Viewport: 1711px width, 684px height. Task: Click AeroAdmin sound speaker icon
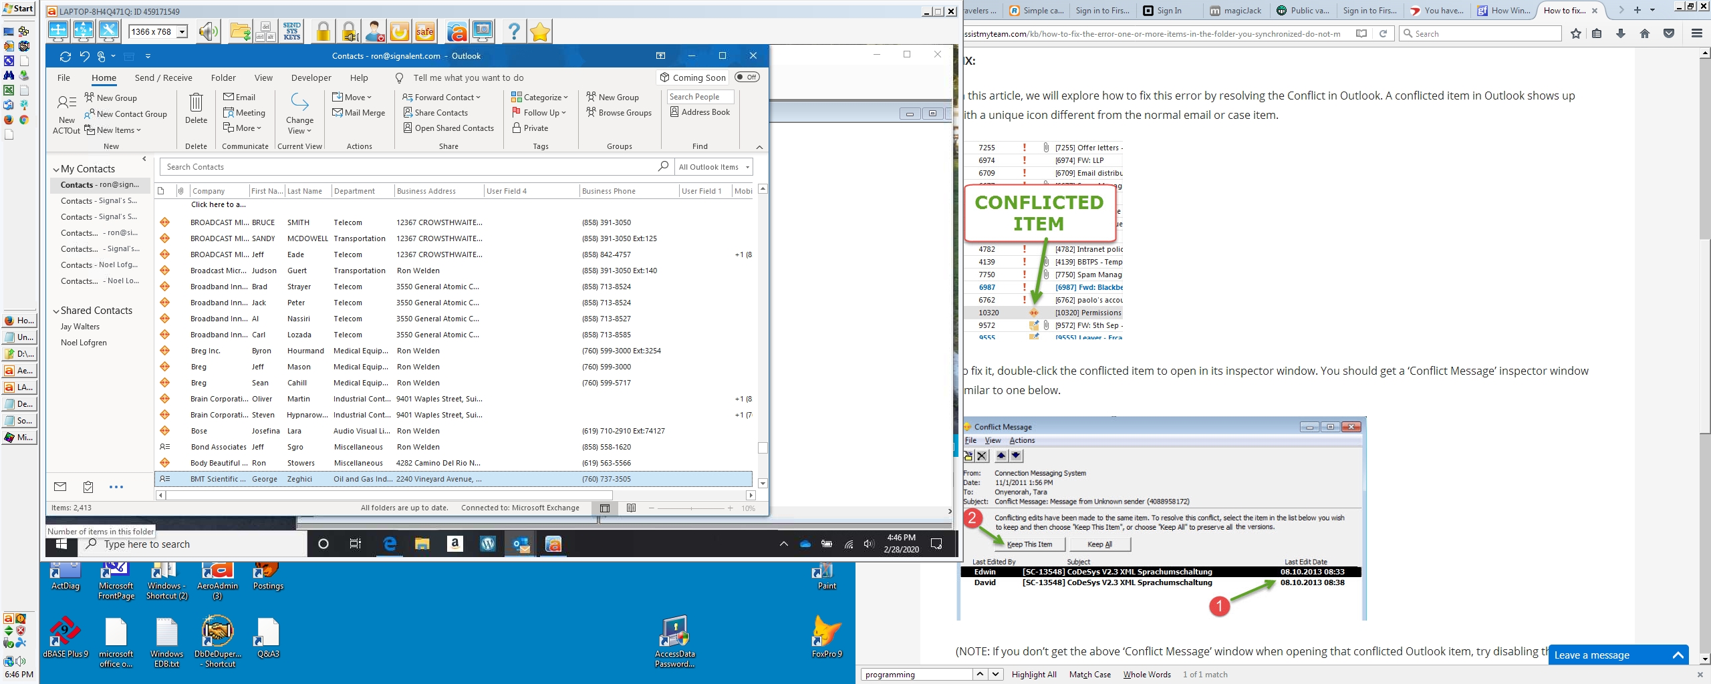pos(209,31)
